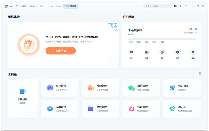Open the 其它 round layers icon
The height and width of the screenshot is (131, 209).
[193, 52]
